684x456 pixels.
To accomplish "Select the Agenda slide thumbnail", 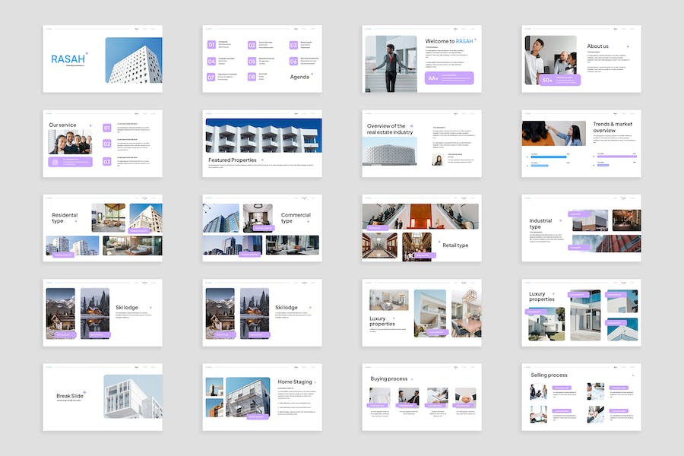I will pos(262,59).
